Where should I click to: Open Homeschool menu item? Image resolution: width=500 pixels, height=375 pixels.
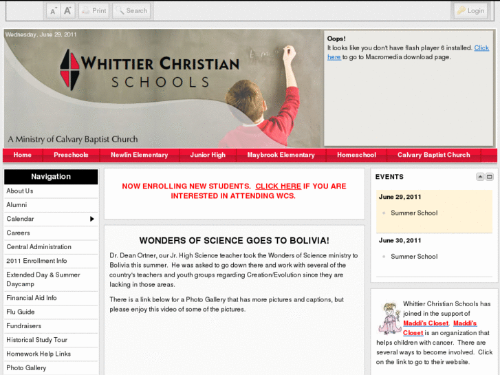tap(356, 155)
